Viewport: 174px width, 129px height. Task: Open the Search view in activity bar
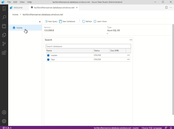[x=4, y=17]
